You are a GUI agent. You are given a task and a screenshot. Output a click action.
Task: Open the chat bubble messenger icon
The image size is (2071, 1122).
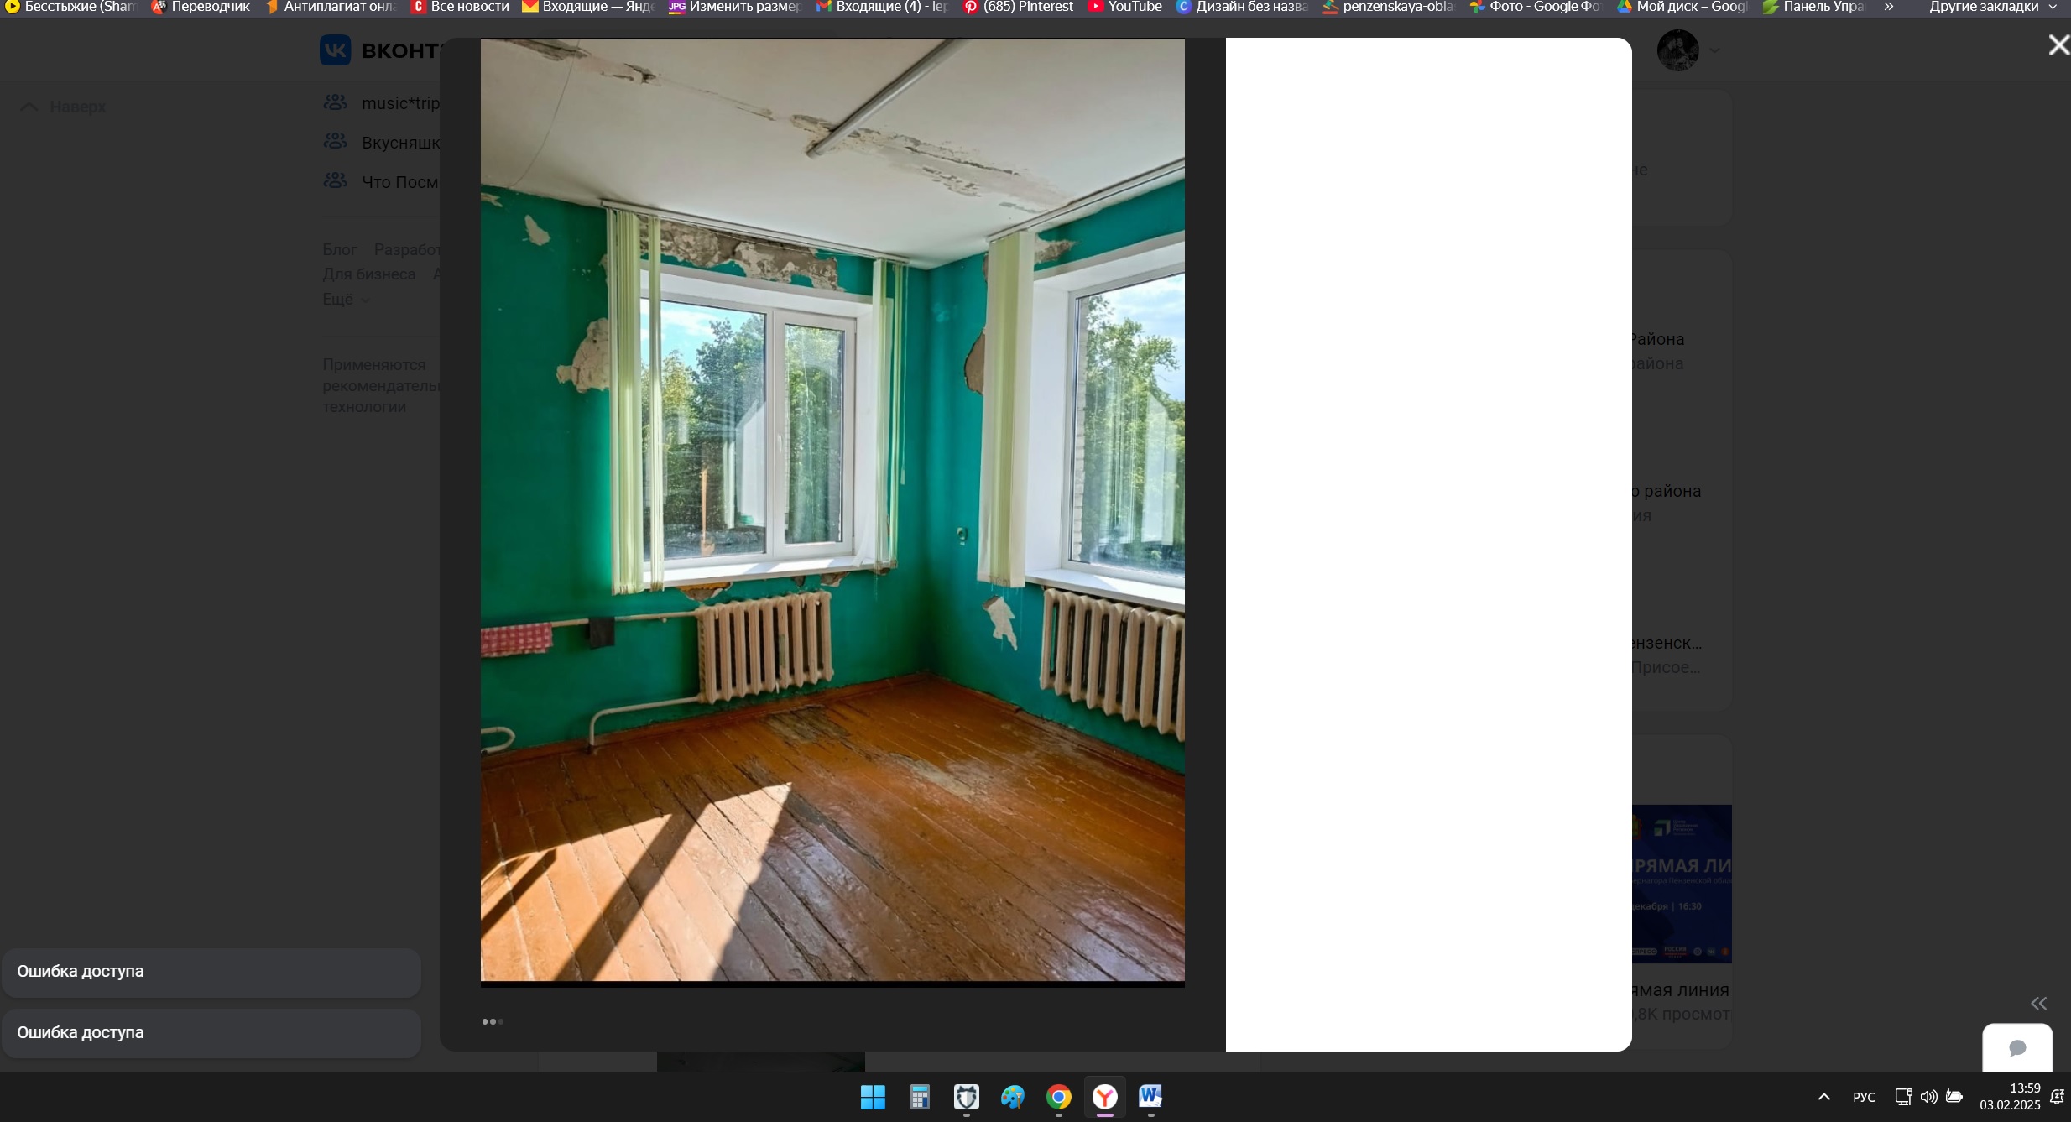point(2017,1047)
